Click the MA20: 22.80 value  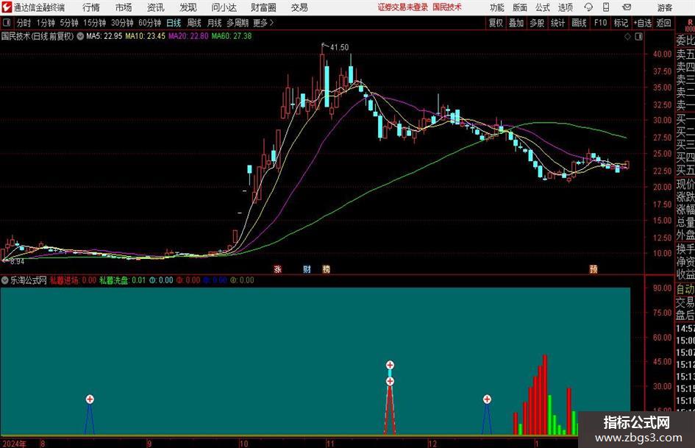[188, 36]
